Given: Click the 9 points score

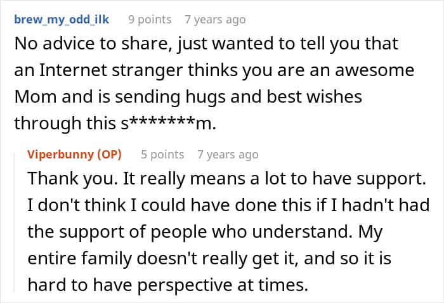Looking at the screenshot, I should (x=150, y=20).
